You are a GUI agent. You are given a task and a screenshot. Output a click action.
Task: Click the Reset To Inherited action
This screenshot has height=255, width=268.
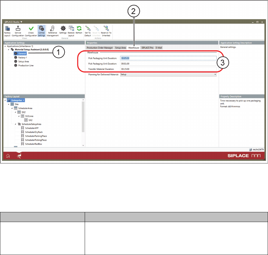pos(96,31)
